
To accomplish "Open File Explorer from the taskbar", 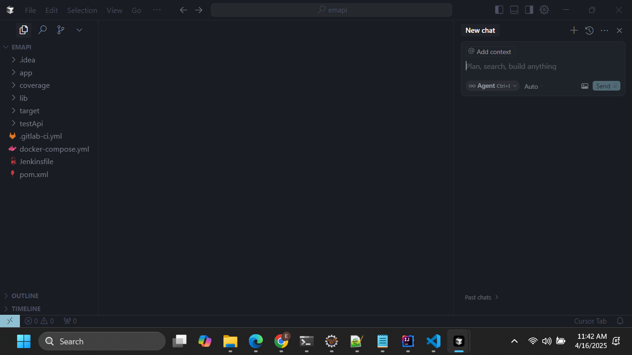I will pos(230,341).
